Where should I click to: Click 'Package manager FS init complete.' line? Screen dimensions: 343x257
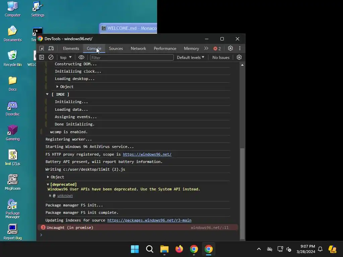[x=82, y=212]
